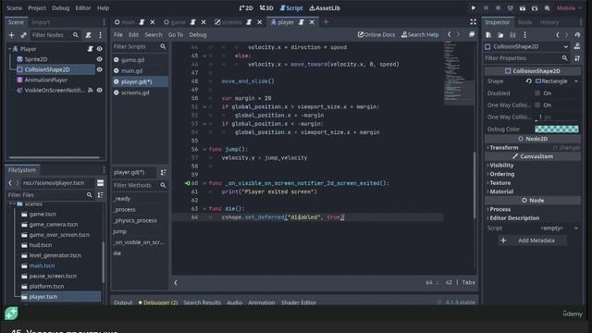Toggle distraction free mode icon
The width and height of the screenshot is (592, 333).
tap(473, 22)
